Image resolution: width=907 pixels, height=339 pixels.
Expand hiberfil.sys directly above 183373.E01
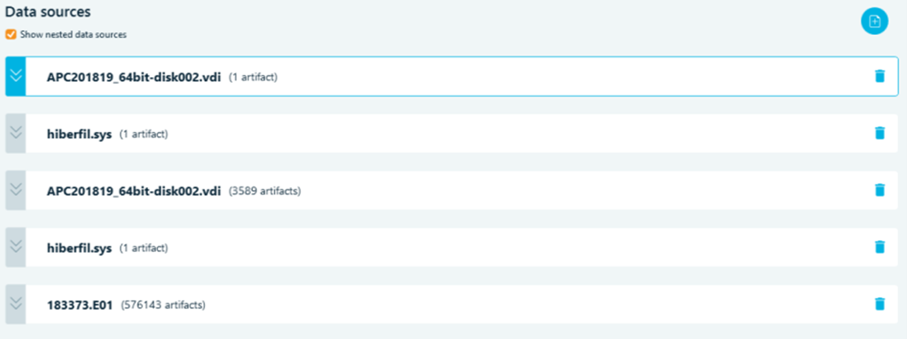pos(16,247)
